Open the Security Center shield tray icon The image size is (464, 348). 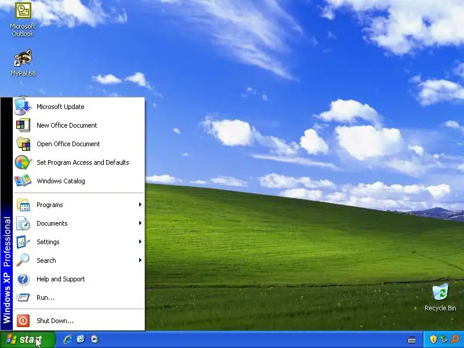click(433, 339)
